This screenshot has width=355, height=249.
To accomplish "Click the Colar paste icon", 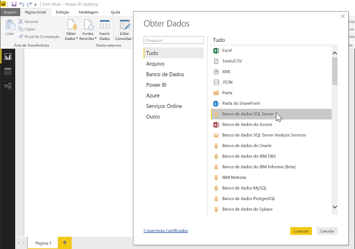I will pyautogui.click(x=10, y=25).
